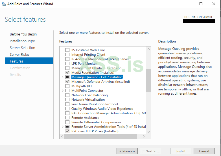Click horizontal scroll left arrow in features list

pyautogui.click(x=62, y=136)
